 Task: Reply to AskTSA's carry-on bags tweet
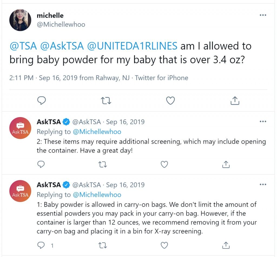(x=41, y=245)
